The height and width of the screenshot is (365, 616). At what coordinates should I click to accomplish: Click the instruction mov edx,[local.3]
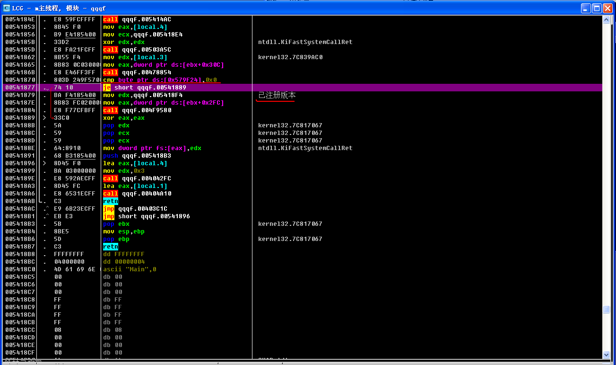pos(136,57)
